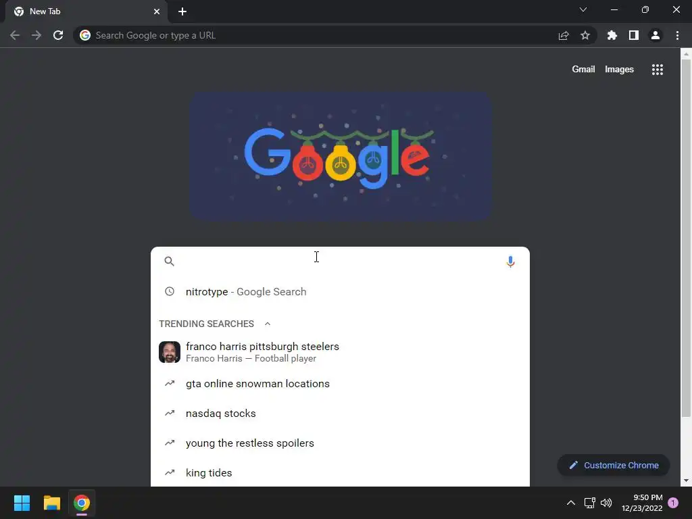Bookmark this tab with the star icon
The image size is (692, 519).
(x=585, y=35)
